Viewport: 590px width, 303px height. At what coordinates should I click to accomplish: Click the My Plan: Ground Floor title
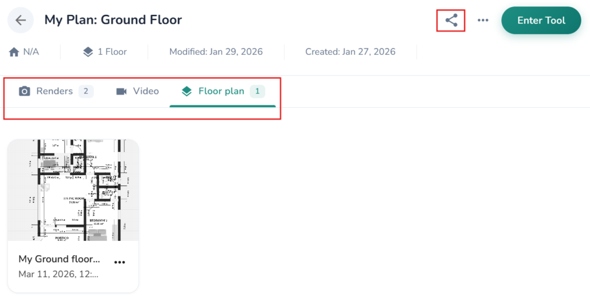click(x=113, y=20)
